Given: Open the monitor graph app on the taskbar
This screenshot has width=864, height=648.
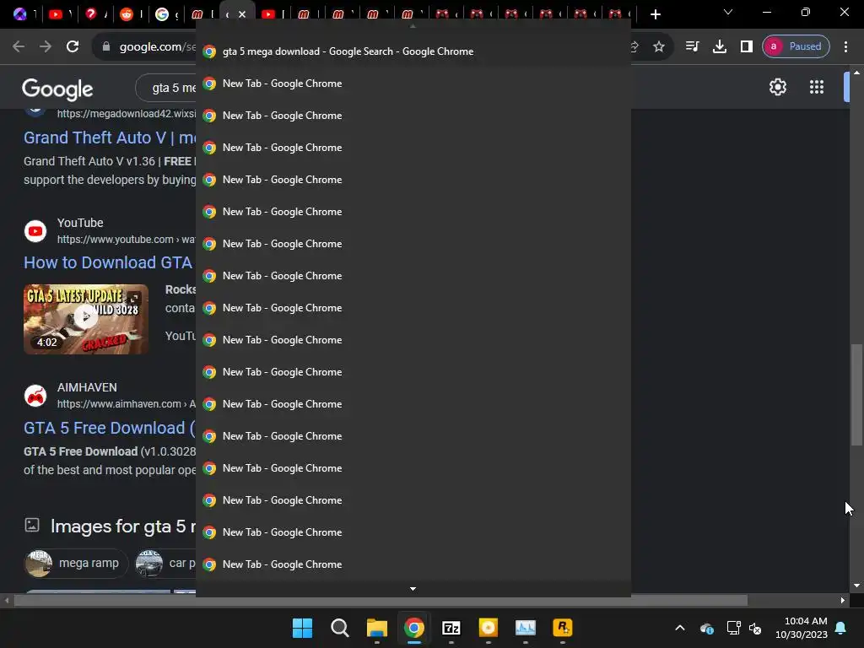Looking at the screenshot, I should click(526, 628).
